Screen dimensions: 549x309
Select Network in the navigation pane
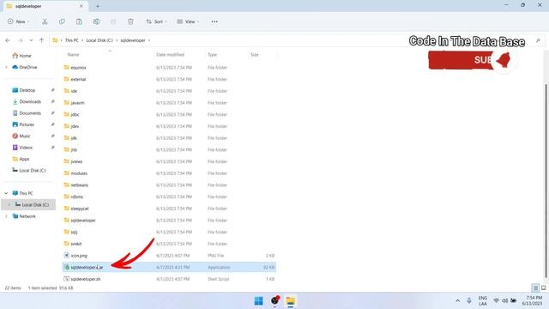24,216
